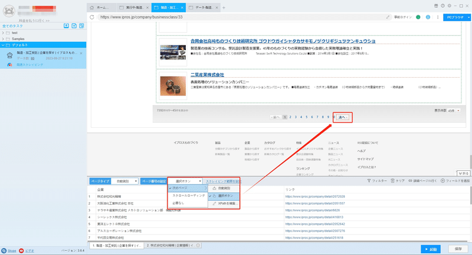The height and width of the screenshot is (255, 472).
Task: Open the 選択ボタン pagination dropdown
Action: (x=185, y=181)
